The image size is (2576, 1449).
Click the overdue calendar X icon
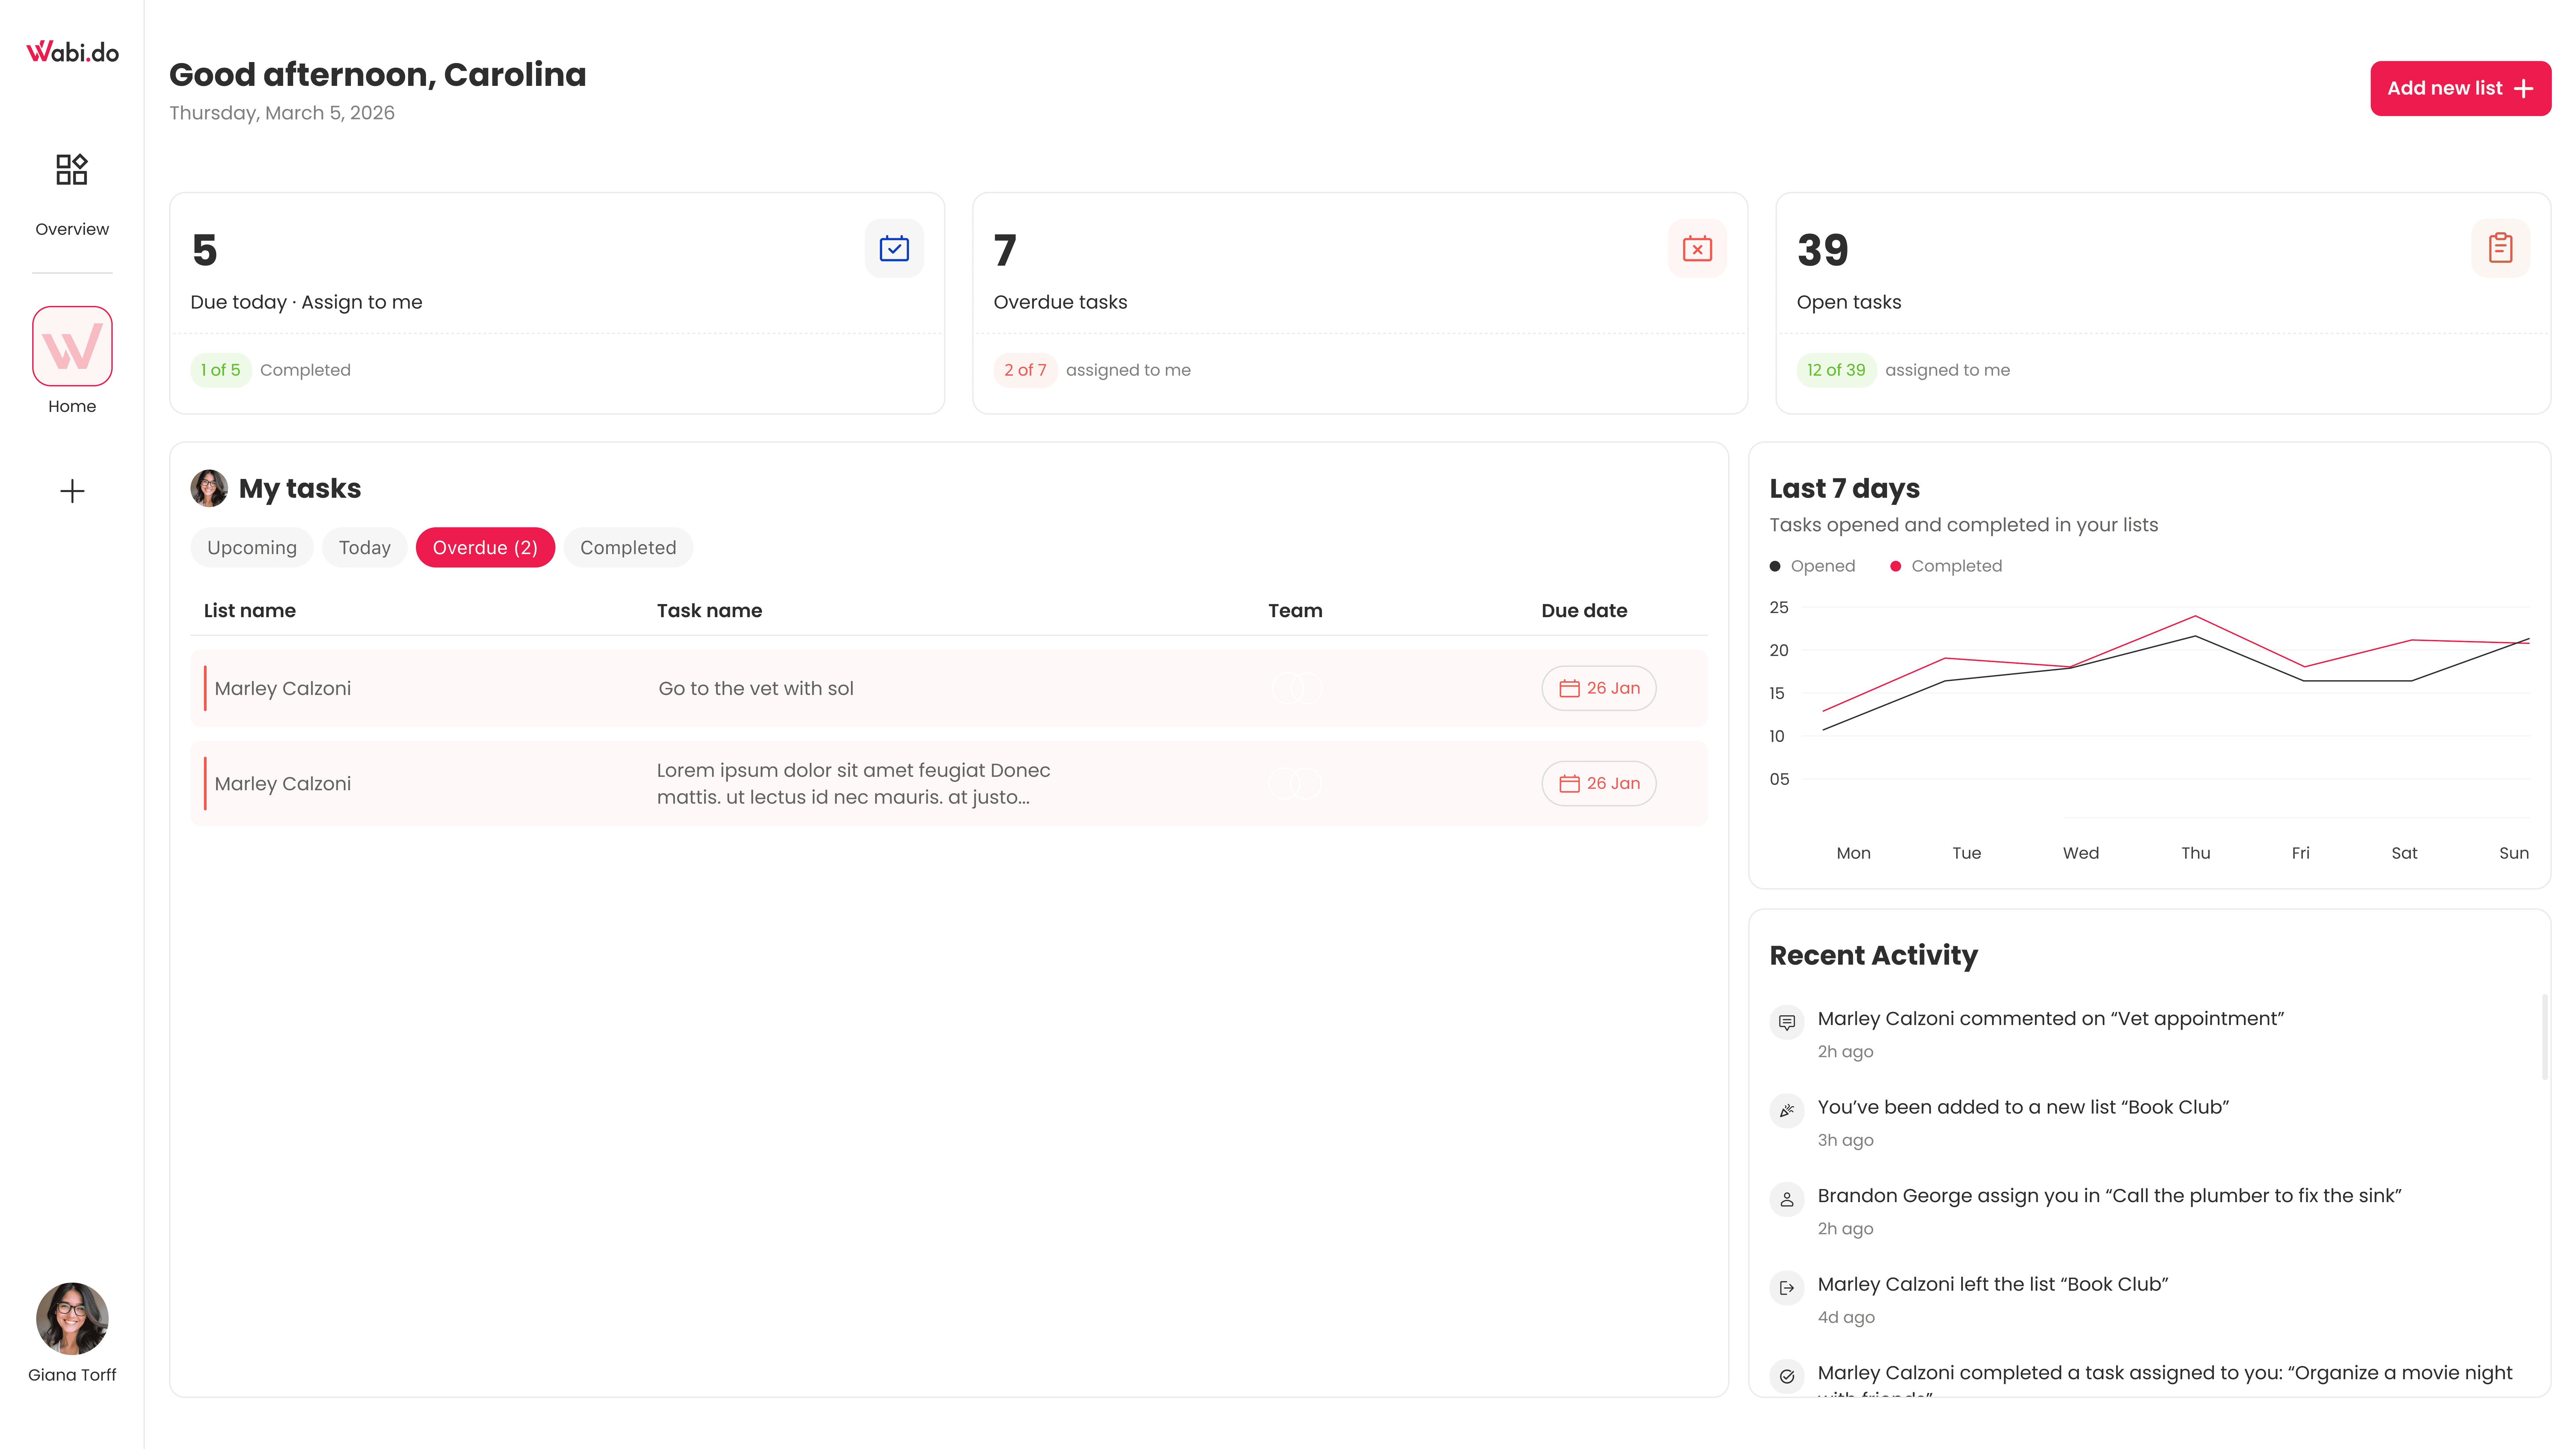(x=1697, y=248)
